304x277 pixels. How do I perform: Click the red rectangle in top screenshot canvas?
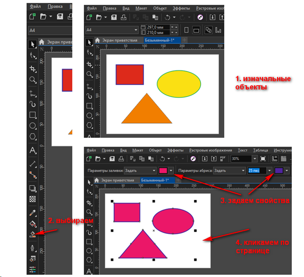[x=130, y=75]
